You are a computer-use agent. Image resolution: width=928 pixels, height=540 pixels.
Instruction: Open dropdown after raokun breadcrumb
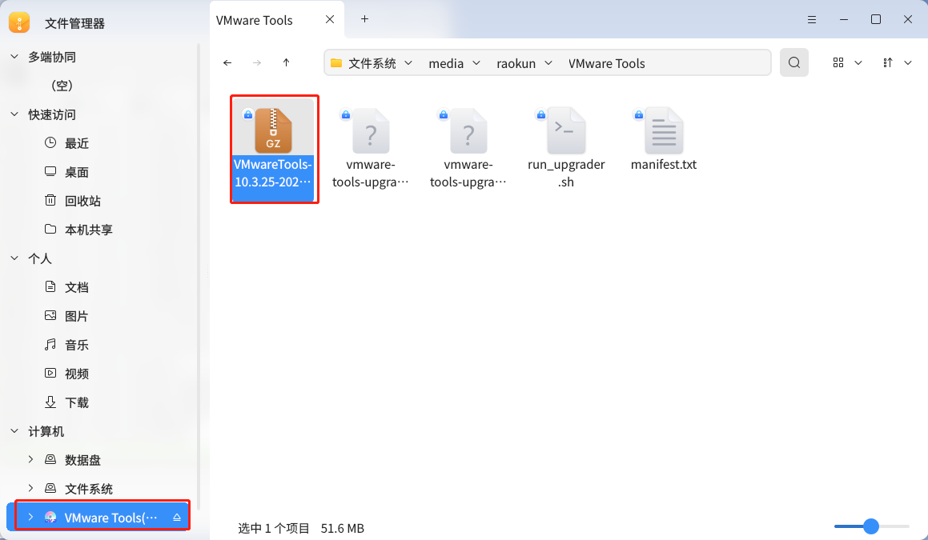548,62
